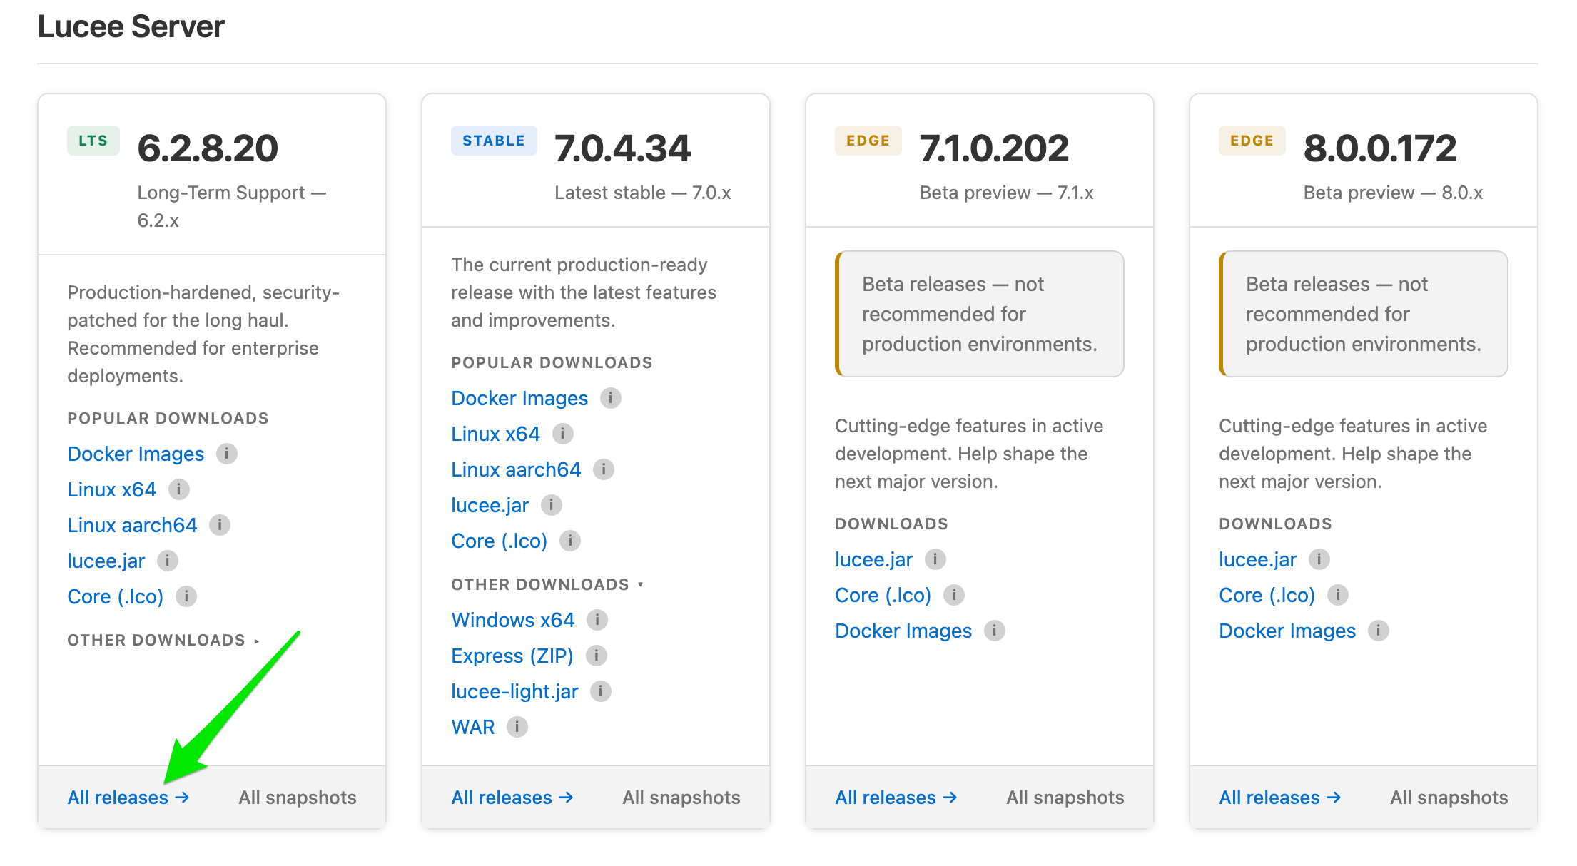Click info icon beside Windows x64
Screen dimensions: 1577x866
(597, 620)
